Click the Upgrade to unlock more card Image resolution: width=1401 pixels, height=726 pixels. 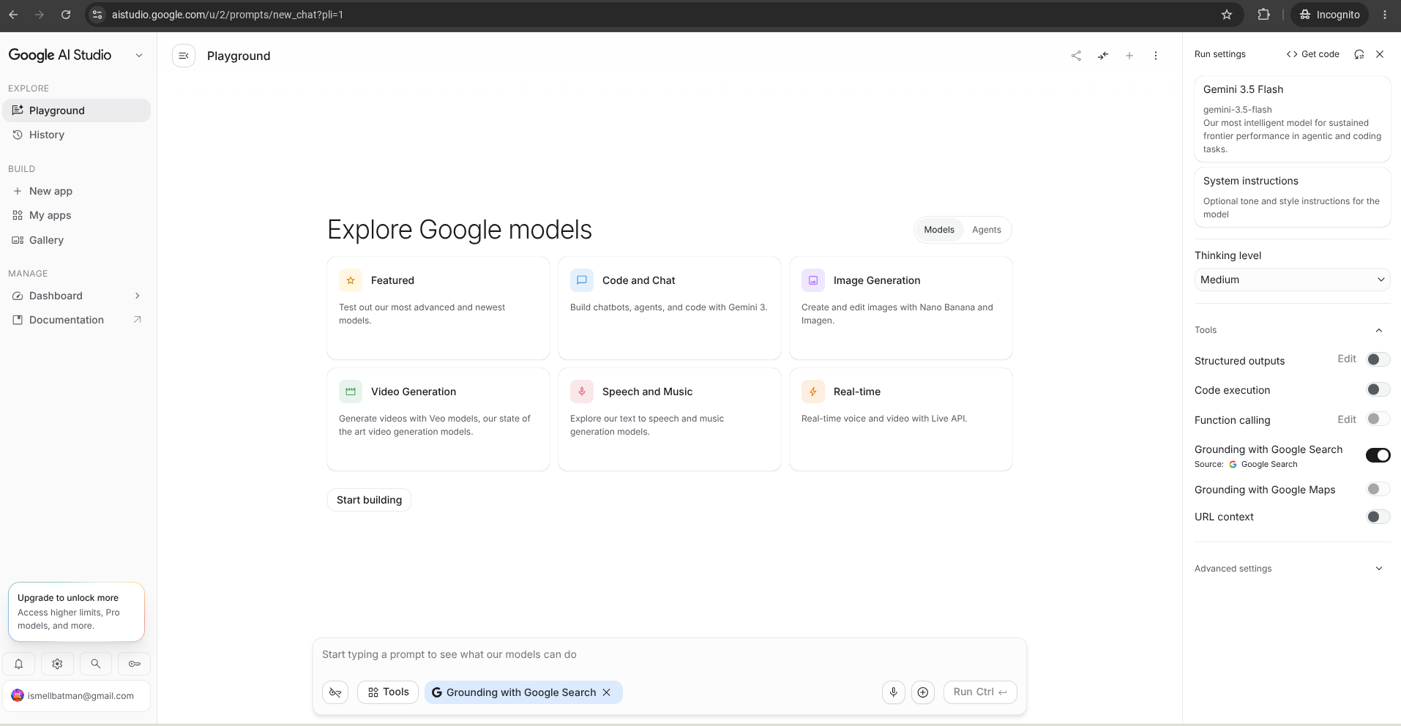pos(76,612)
